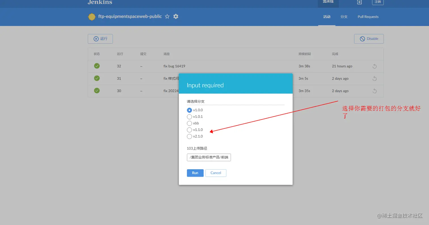Click run number 32 cell
429x225 pixels.
[x=119, y=66]
